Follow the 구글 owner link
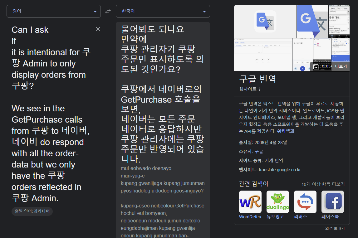This screenshot has height=238, width=358. pyautogui.click(x=259, y=152)
